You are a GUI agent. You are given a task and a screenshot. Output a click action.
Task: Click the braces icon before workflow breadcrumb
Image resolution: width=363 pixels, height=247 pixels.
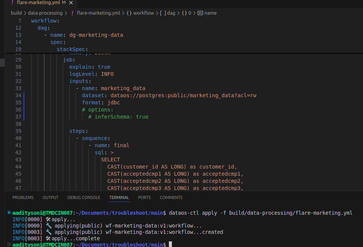pyautogui.click(x=129, y=13)
